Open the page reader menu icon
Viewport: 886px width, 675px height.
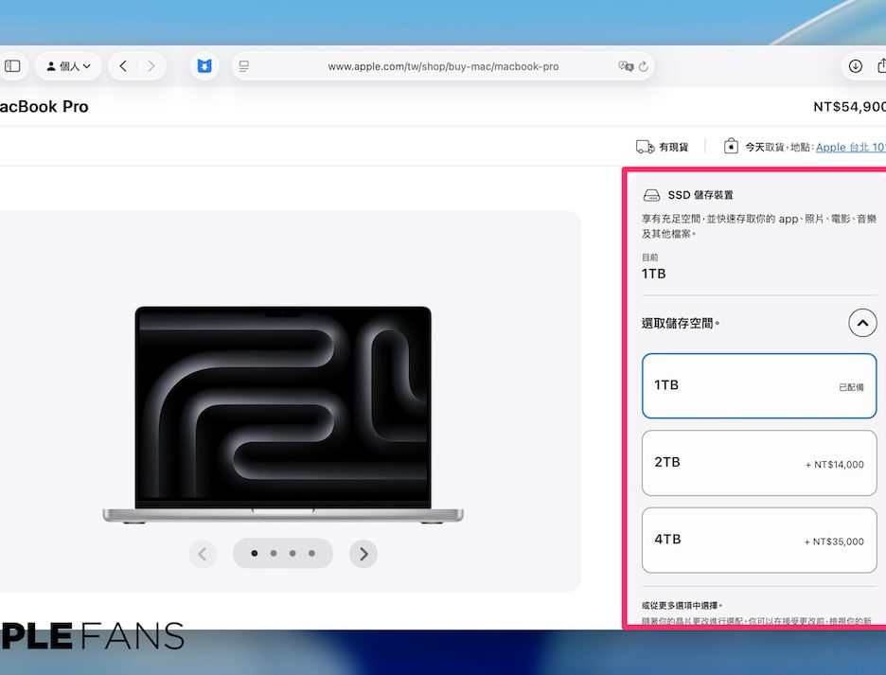click(x=244, y=66)
